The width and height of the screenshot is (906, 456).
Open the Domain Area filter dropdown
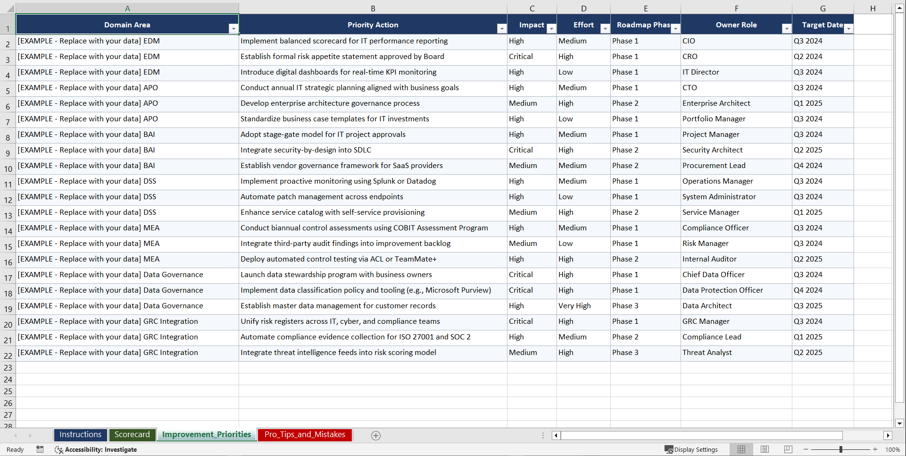233,28
